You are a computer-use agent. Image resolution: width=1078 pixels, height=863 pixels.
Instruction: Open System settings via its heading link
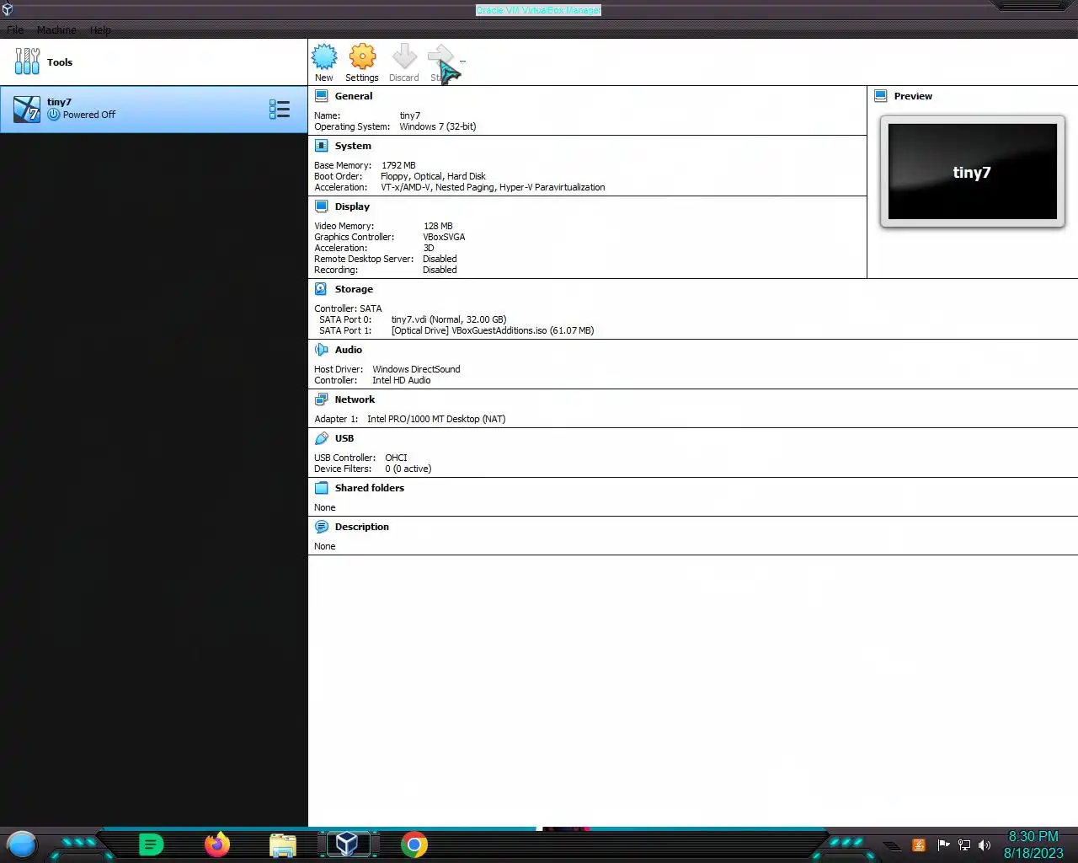[x=353, y=146]
